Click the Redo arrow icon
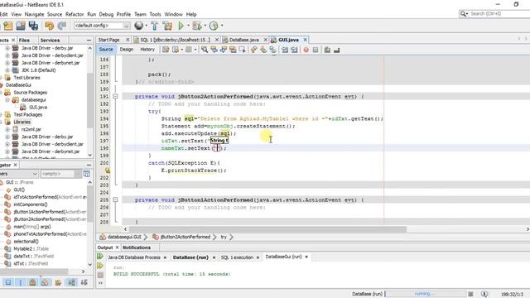This screenshot has width=530, height=298. click(x=62, y=26)
